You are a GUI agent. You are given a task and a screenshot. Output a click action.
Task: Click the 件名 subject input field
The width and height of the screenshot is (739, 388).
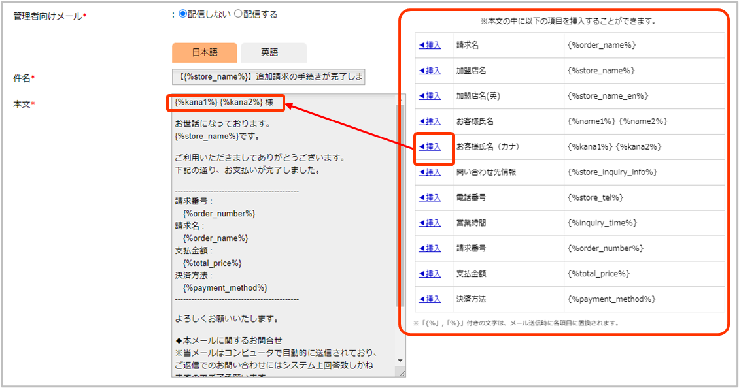268,78
